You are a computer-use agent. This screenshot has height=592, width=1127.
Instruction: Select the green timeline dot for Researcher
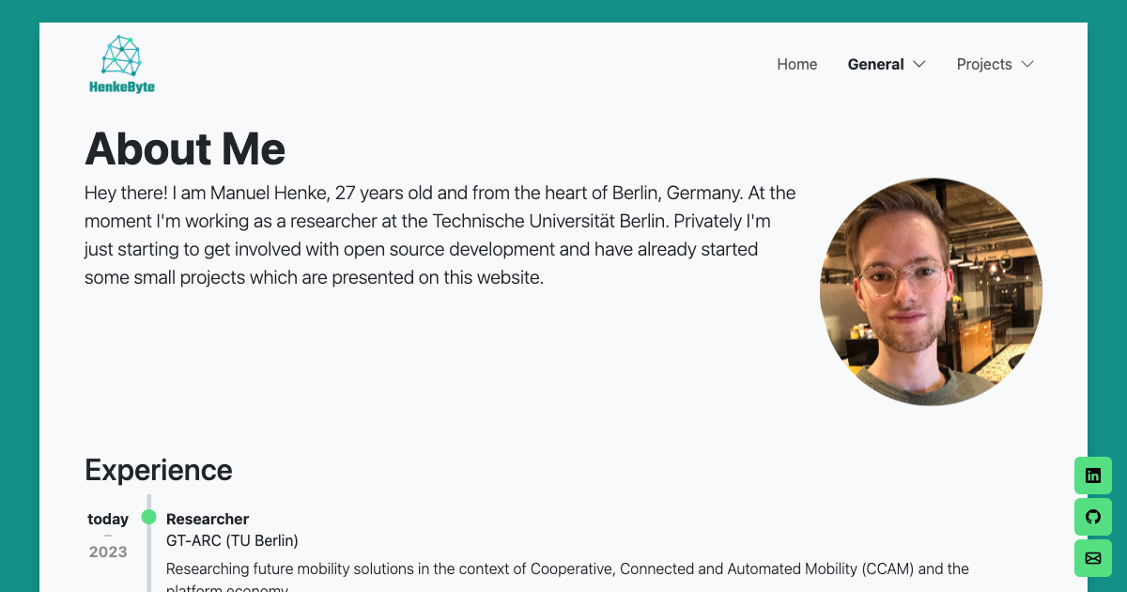(148, 517)
